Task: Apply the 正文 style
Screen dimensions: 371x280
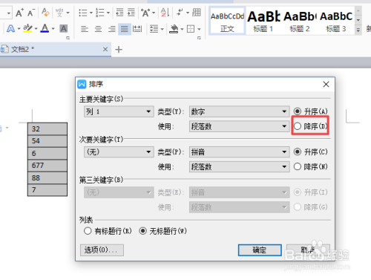Action: (227, 21)
